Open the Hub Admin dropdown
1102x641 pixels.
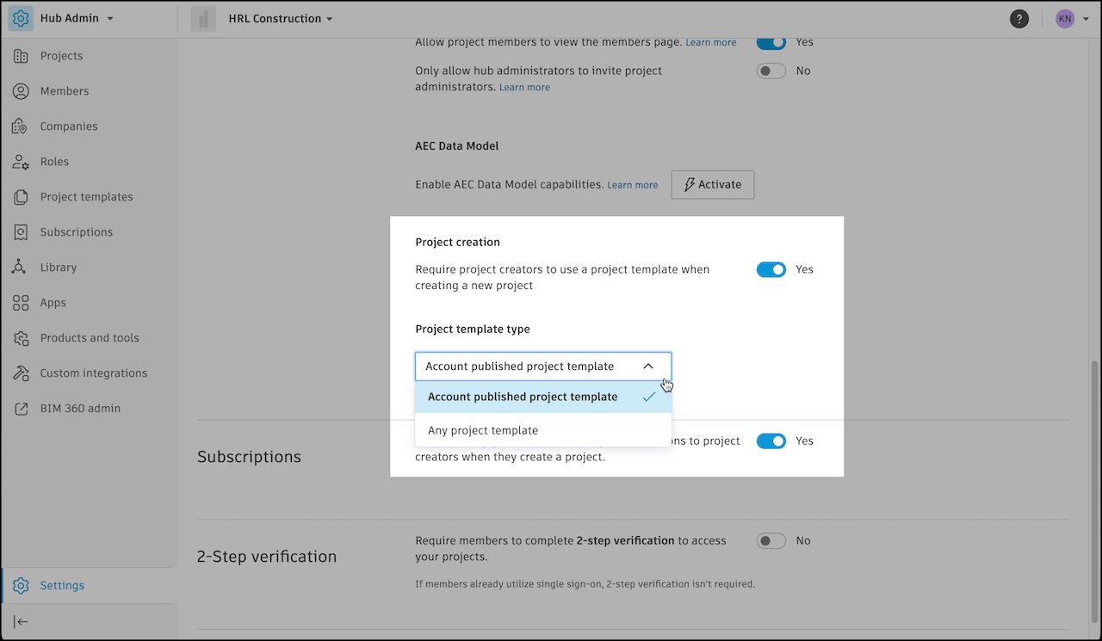77,18
